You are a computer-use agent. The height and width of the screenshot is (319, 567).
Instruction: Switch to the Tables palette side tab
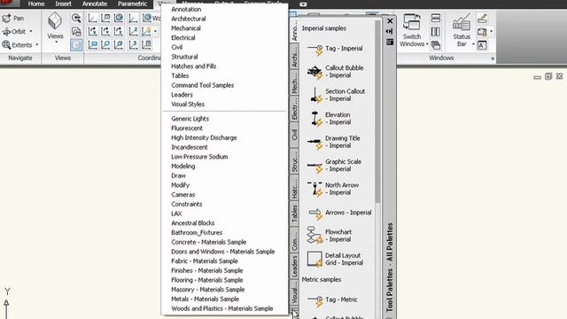point(294,214)
